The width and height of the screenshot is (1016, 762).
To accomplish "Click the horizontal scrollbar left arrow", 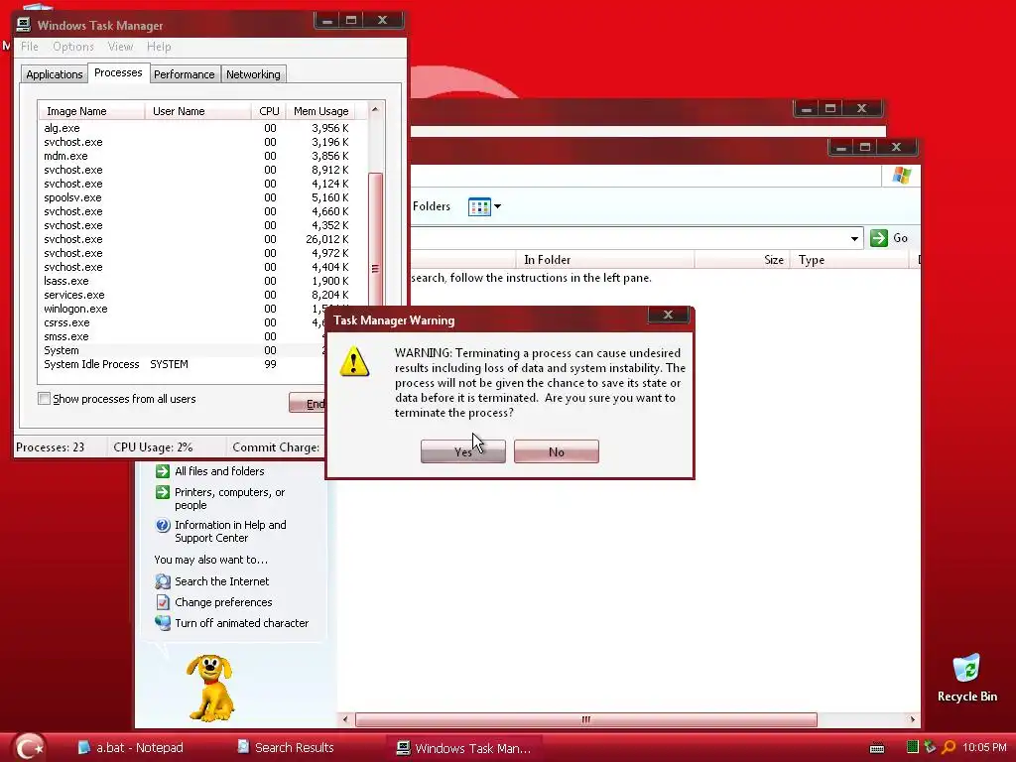I will point(344,719).
